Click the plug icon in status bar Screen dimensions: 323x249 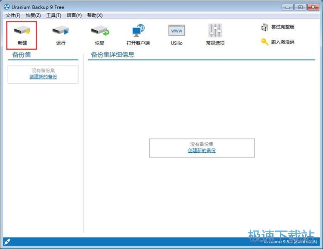[x=7, y=241]
